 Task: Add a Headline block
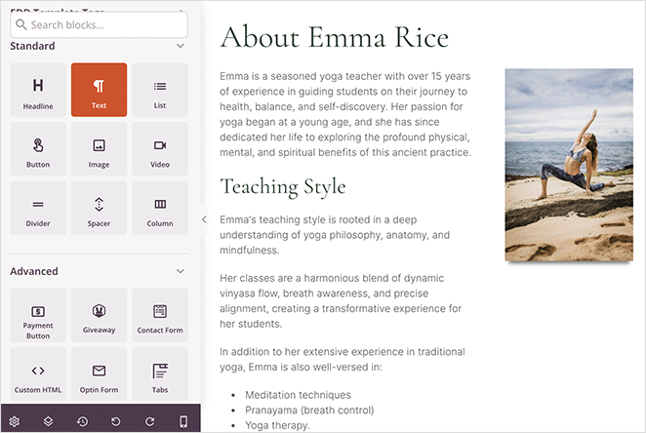coord(38,90)
